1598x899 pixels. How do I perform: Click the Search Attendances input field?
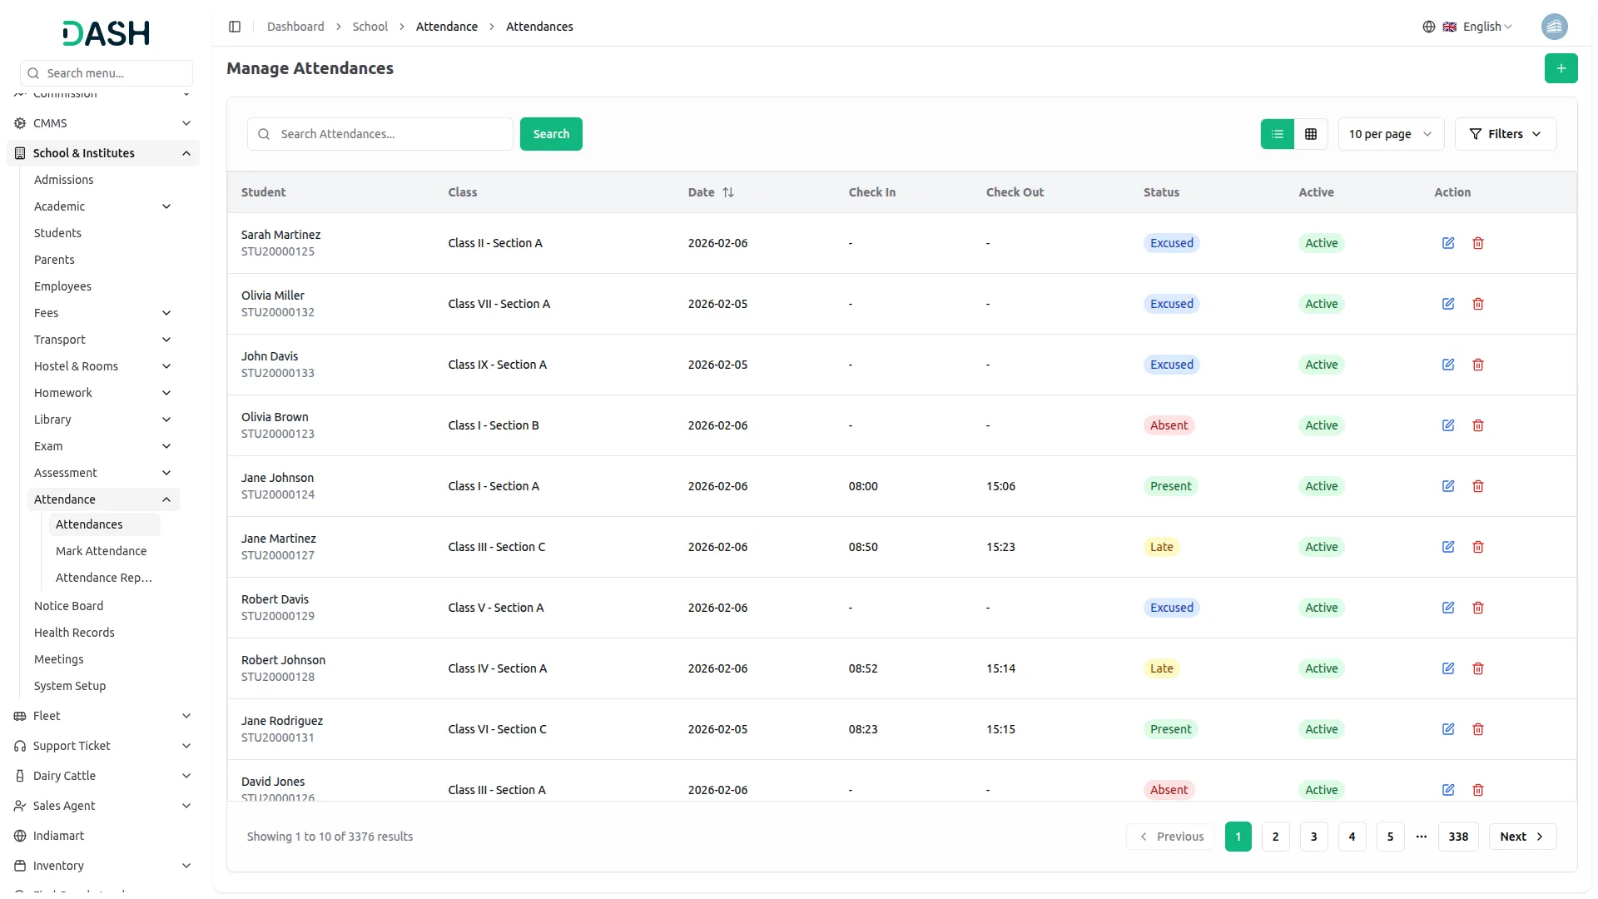(391, 134)
